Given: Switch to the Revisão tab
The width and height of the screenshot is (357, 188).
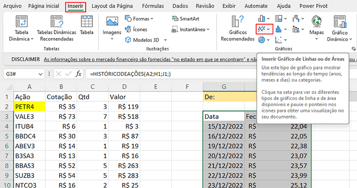Looking at the screenshot, I should pos(205,6).
